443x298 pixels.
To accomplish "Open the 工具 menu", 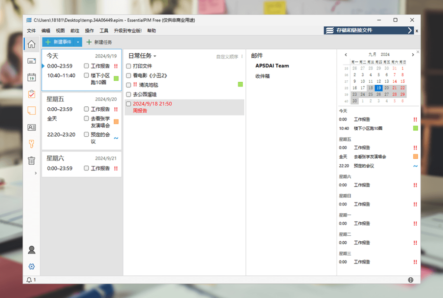I will (104, 31).
